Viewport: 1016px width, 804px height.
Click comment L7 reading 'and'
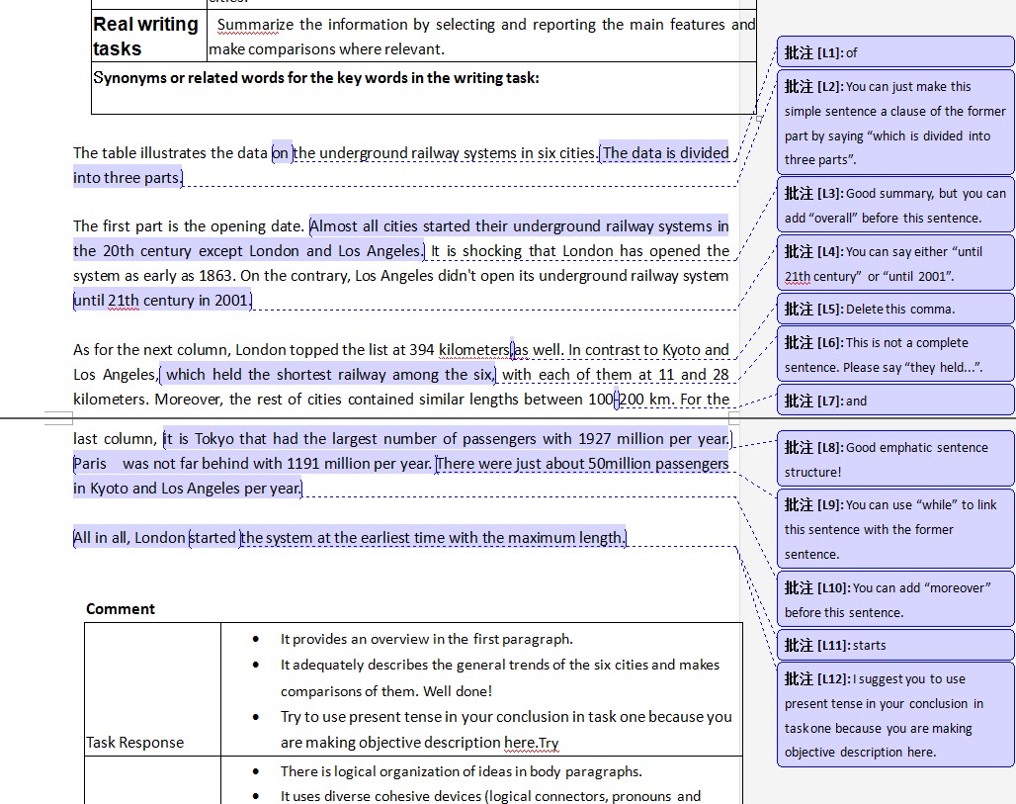895,401
